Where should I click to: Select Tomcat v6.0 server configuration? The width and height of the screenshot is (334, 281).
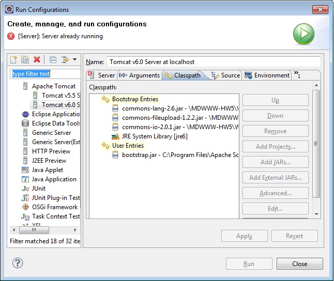[x=60, y=105]
